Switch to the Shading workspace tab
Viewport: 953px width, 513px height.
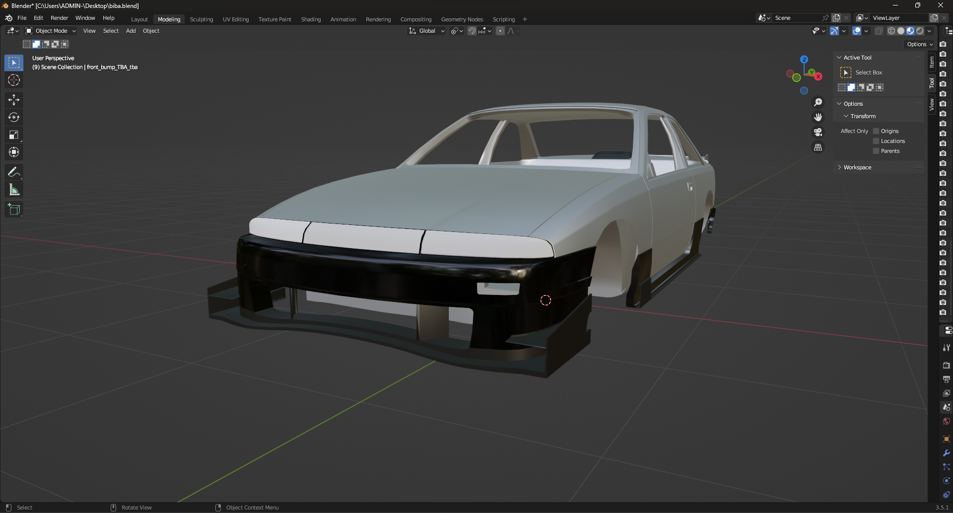[311, 19]
